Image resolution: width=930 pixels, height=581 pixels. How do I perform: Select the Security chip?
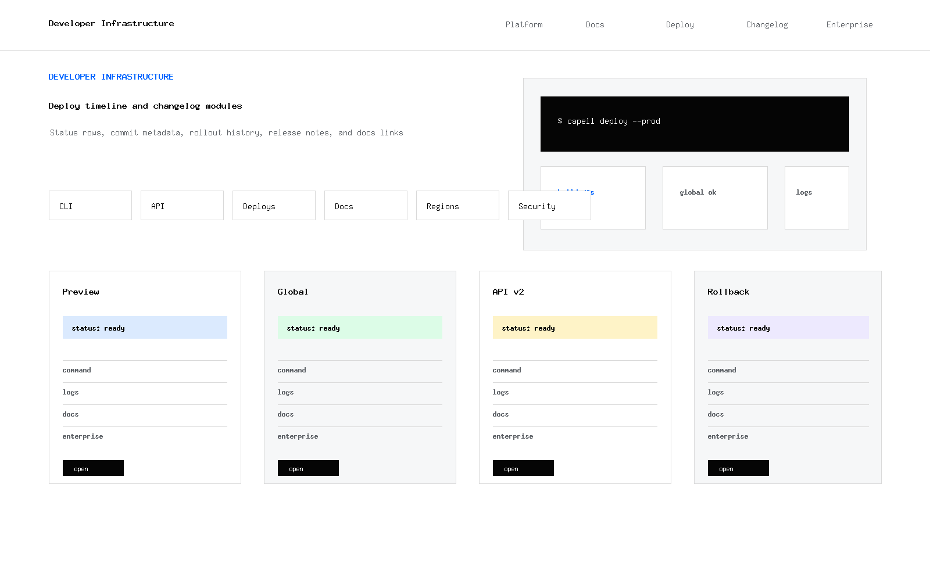point(549,206)
